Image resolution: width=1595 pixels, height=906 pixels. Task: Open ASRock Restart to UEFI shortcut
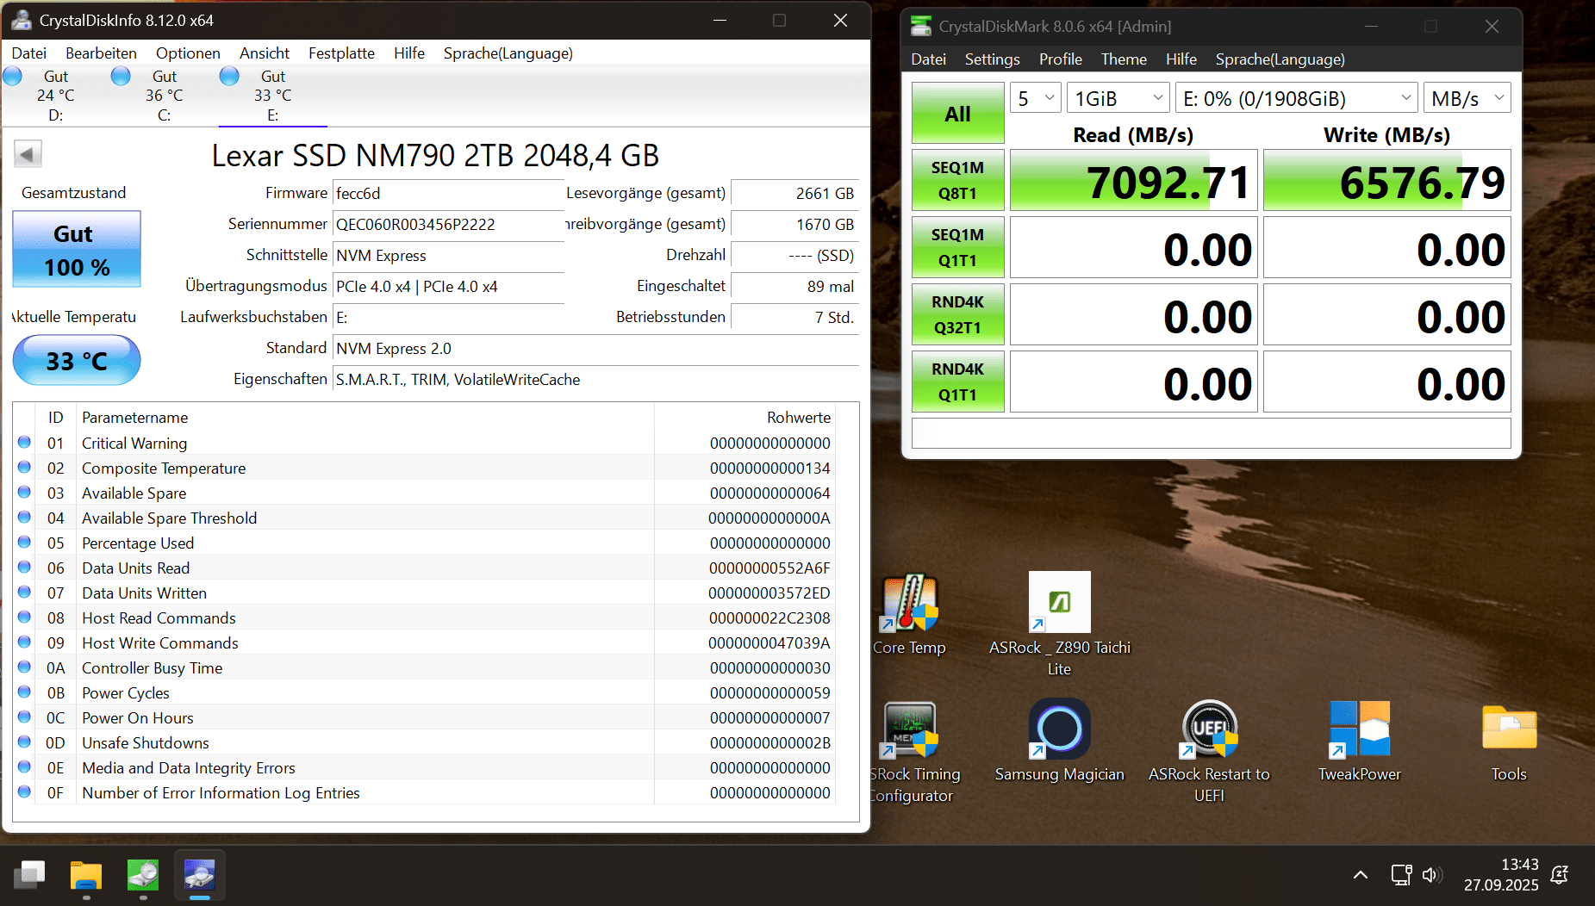point(1209,751)
